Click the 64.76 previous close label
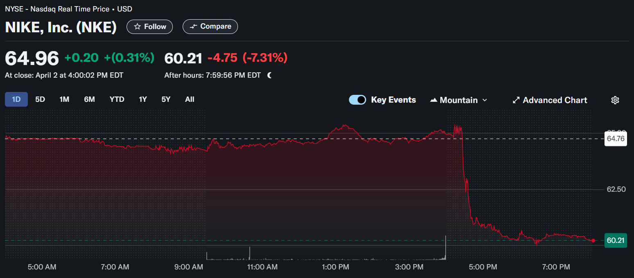 [x=616, y=139]
